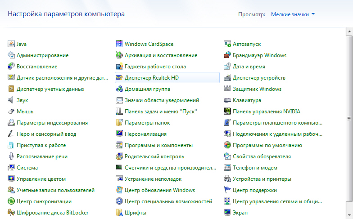Open the Защитник Windows icon

227,89
